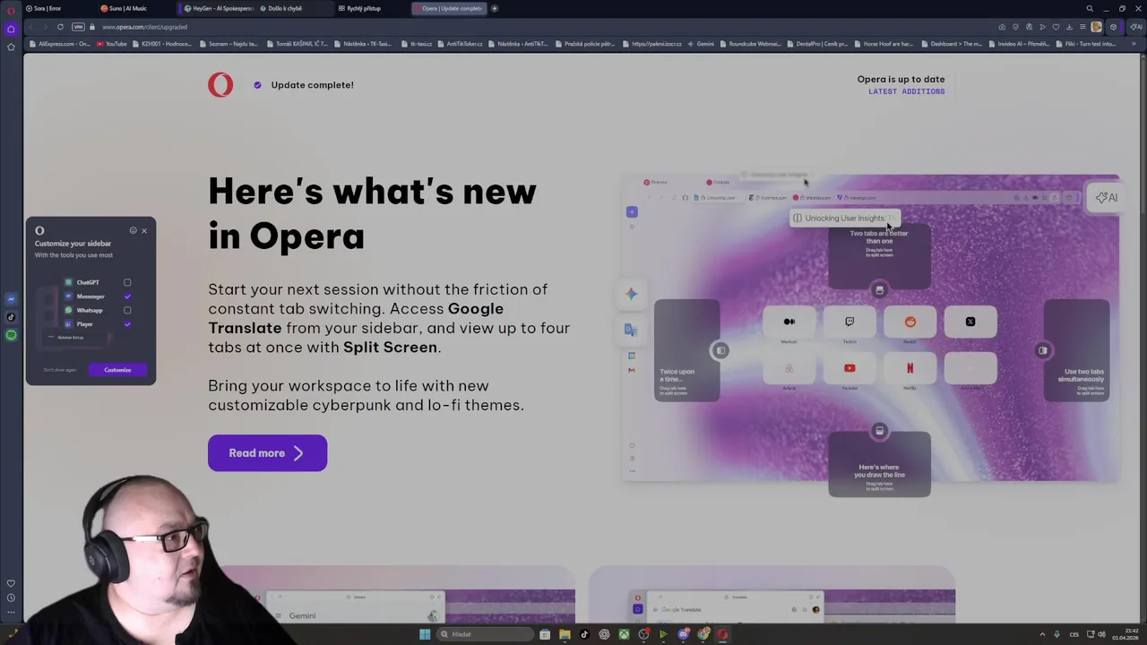Open the LATEST ADDITIONS link

tap(906, 91)
